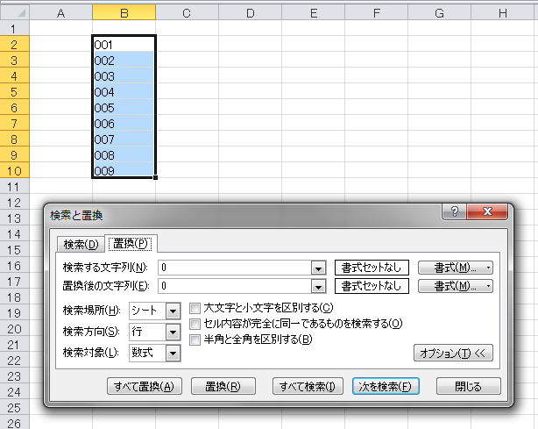
Task: Open the 書式(M) menu for replacement string
Action: point(456,286)
